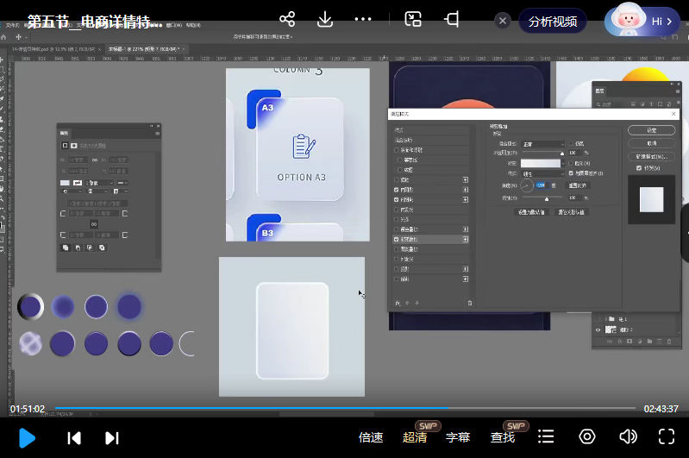Click the picture-in-picture icon

pyautogui.click(x=413, y=19)
